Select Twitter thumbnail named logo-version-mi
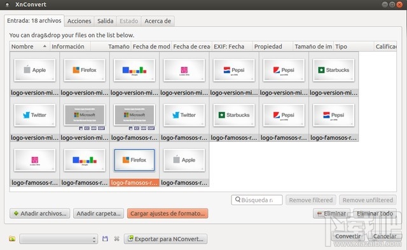The height and width of the screenshot is (250, 407). 35,115
